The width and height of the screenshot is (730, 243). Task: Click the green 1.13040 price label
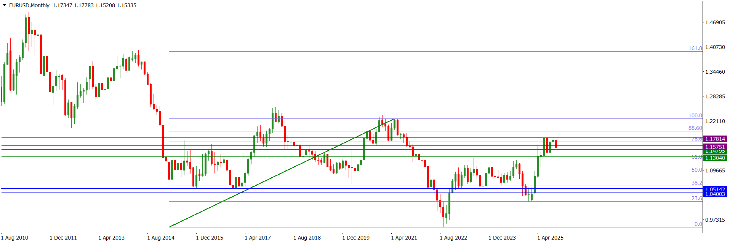point(715,158)
